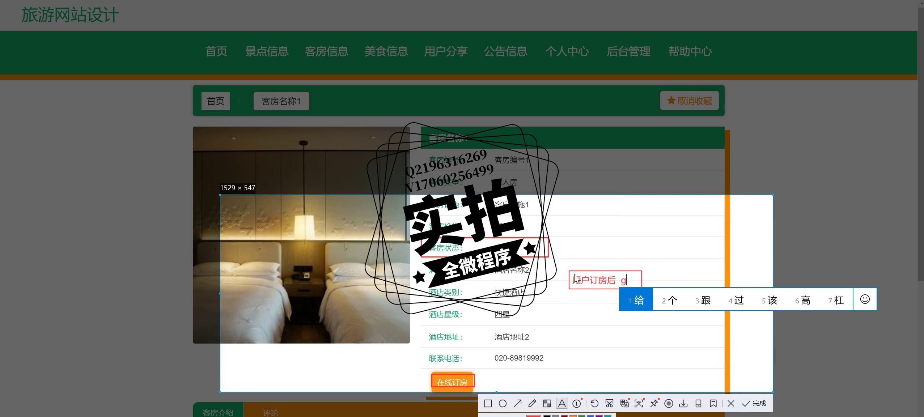The height and width of the screenshot is (417, 924).
Task: Click the 在线订房 booking button
Action: [x=452, y=382]
